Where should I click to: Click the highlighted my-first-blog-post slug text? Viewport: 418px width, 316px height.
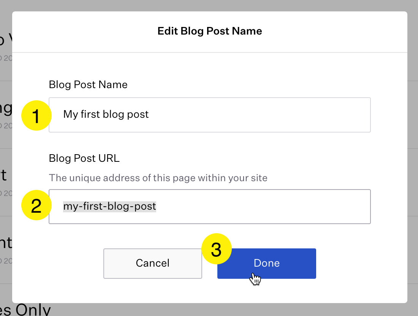click(x=109, y=207)
